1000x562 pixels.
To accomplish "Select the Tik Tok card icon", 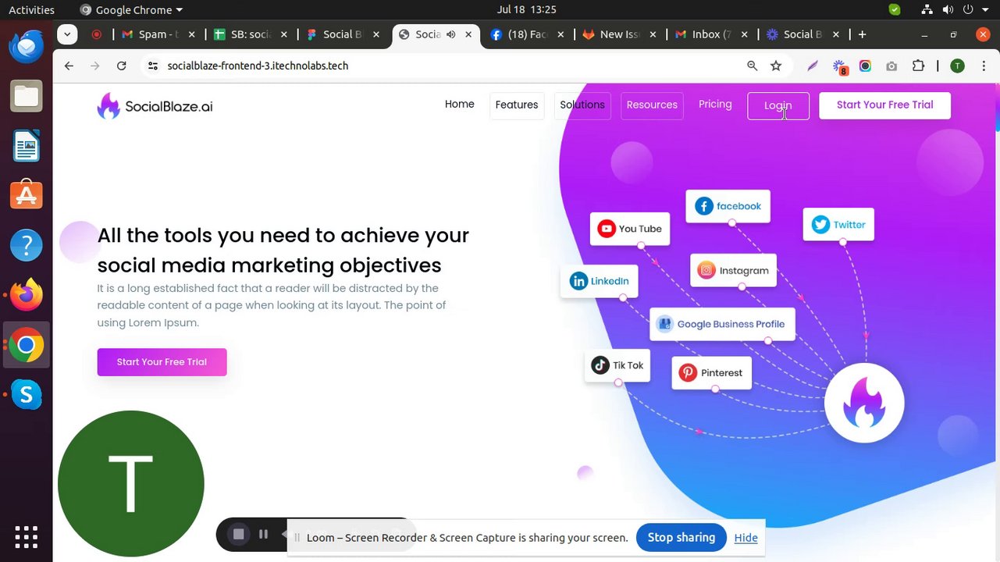I will point(600,365).
